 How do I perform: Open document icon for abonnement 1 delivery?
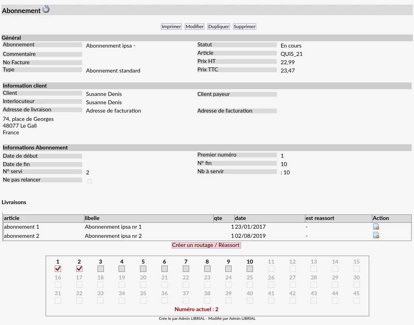tap(376, 227)
